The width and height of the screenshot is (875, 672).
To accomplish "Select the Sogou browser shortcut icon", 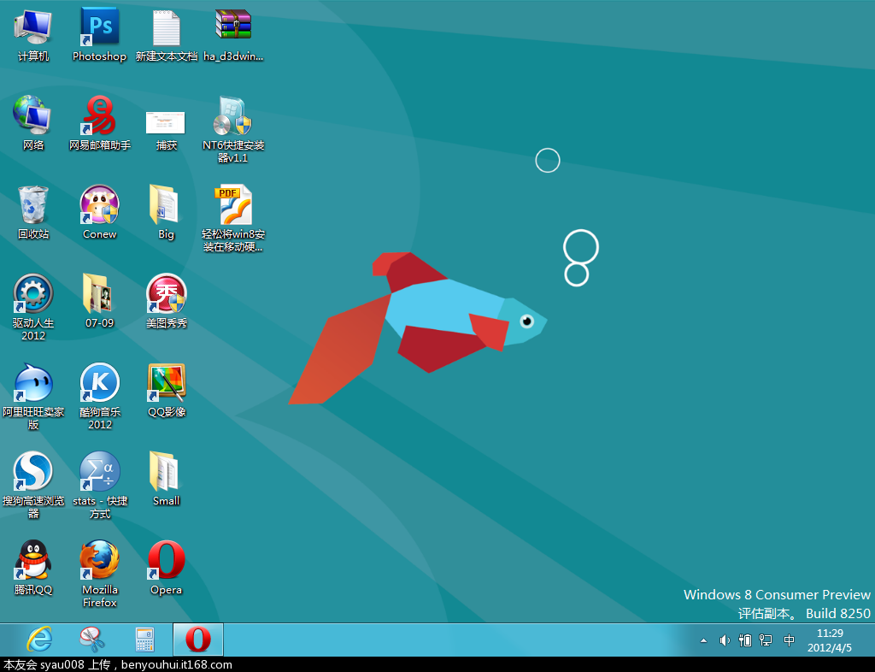I will tap(32, 472).
